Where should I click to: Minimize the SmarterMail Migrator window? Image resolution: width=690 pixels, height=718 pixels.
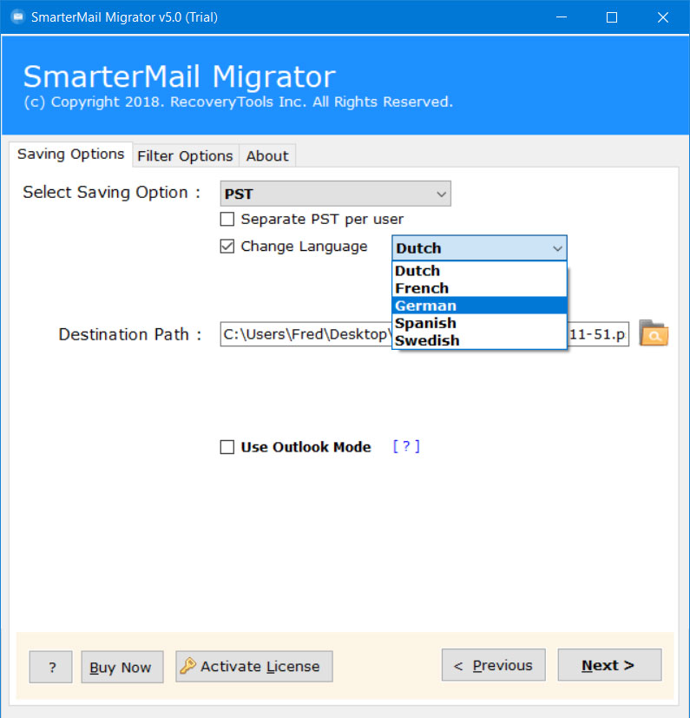point(562,17)
